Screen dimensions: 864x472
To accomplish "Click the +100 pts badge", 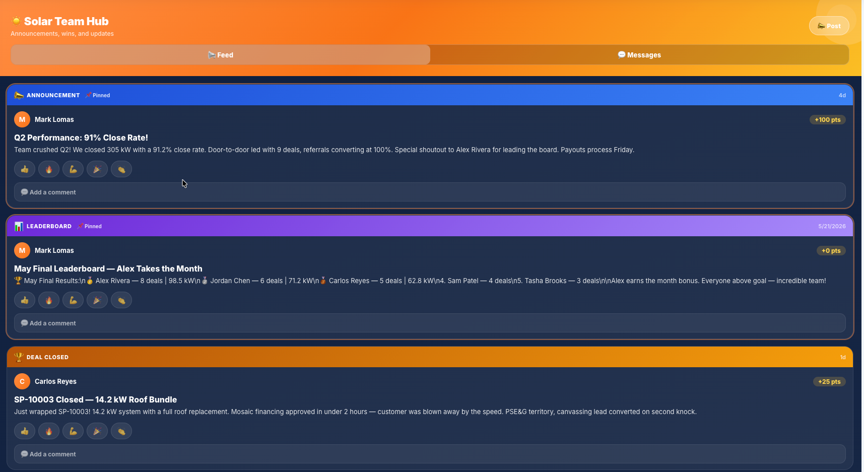I will (x=827, y=120).
